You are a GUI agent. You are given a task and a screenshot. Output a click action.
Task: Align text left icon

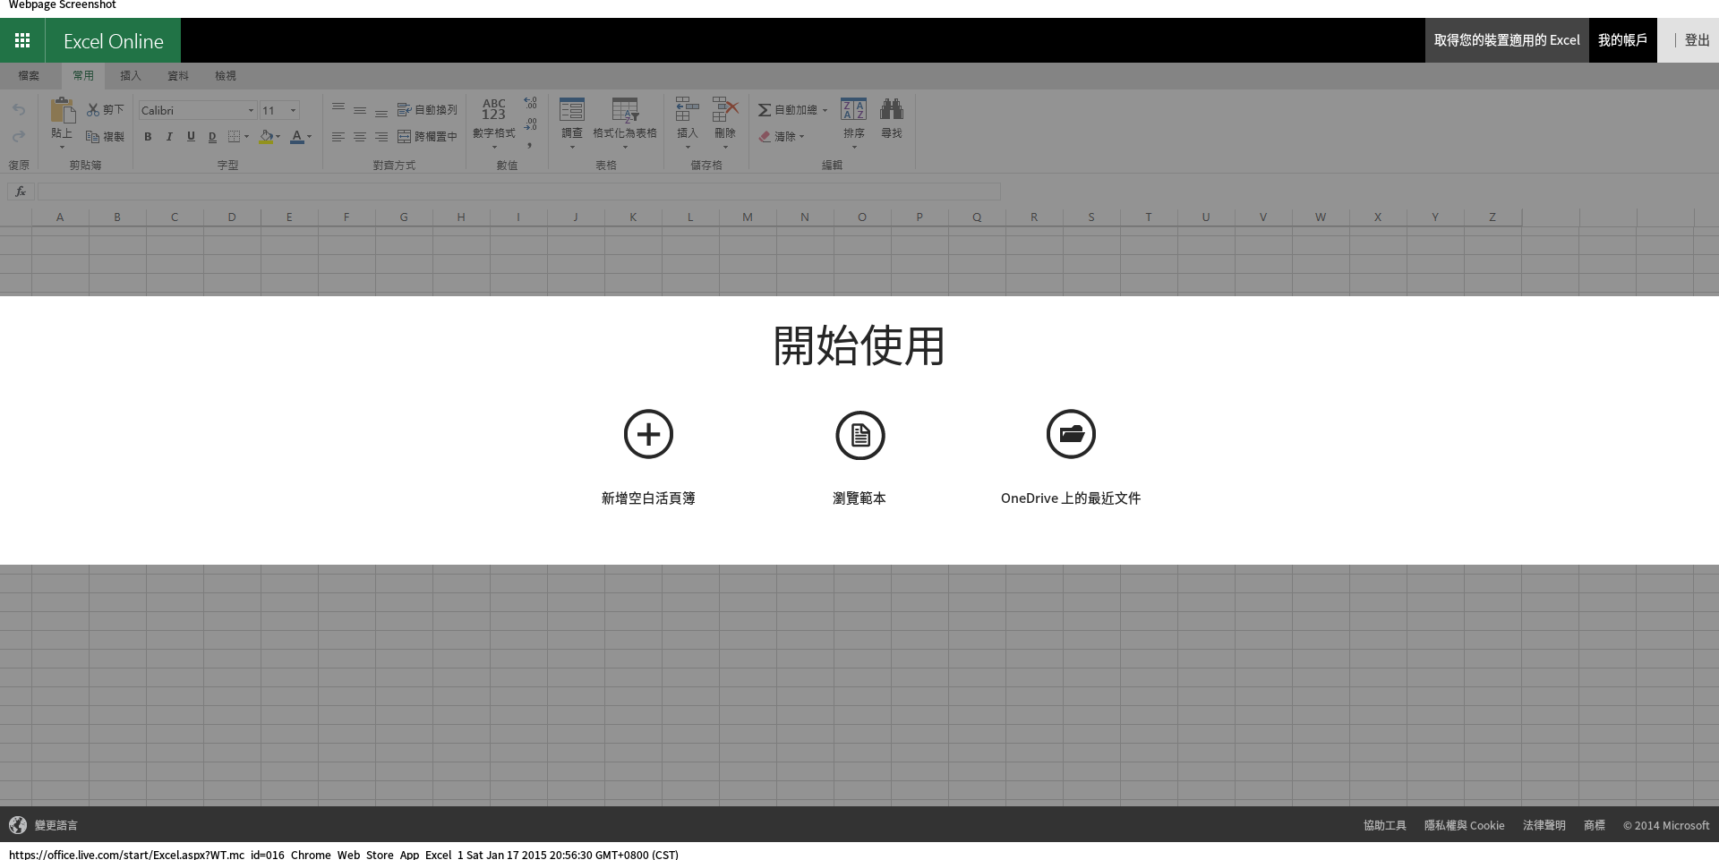coord(338,137)
